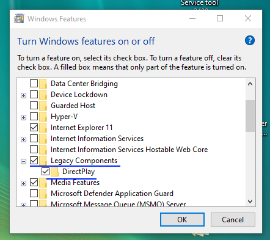Click the Windows Features title bar icon
This screenshot has height=240, width=270.
click(20, 19)
